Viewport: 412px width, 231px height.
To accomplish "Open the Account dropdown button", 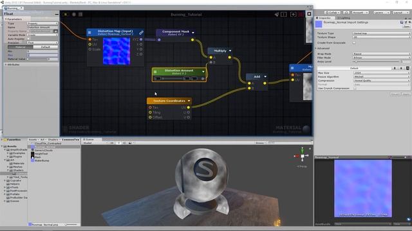I will 360,13.
